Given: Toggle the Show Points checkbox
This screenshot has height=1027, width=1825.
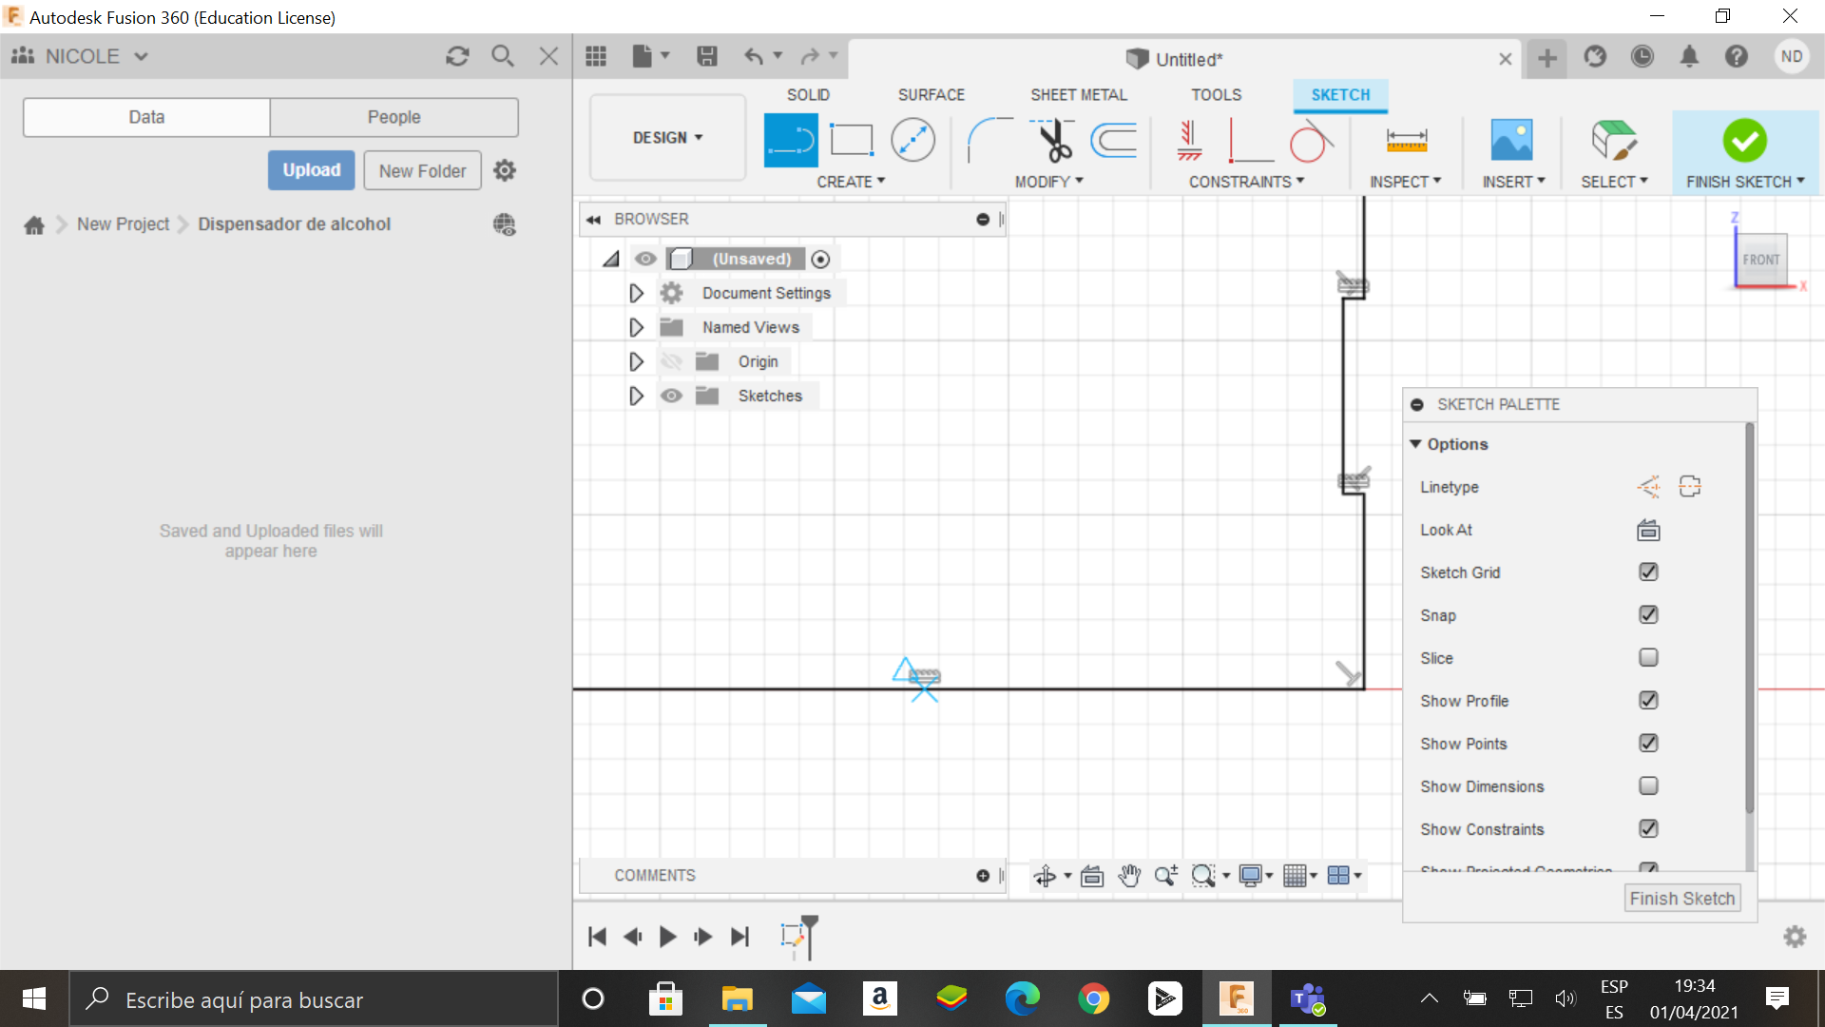Looking at the screenshot, I should (1648, 744).
